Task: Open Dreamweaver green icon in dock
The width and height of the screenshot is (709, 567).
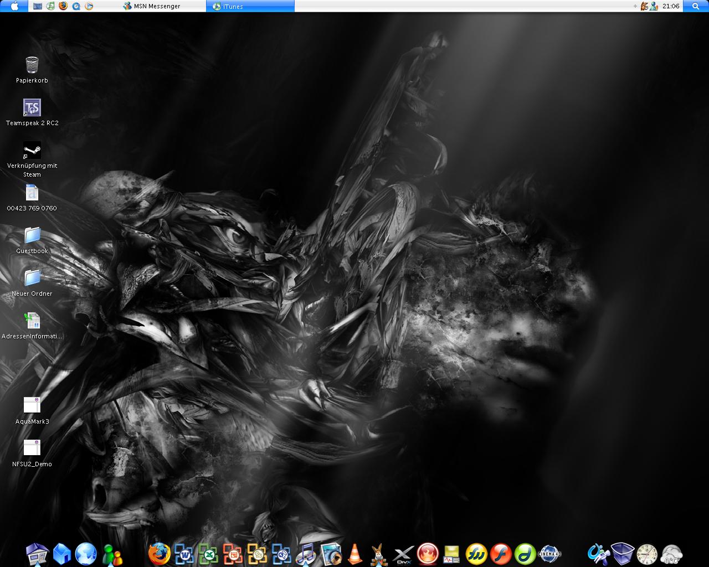Action: [x=525, y=553]
